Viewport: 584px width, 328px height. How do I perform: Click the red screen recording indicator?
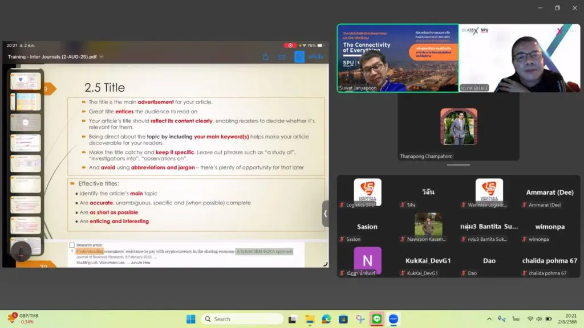290,46
